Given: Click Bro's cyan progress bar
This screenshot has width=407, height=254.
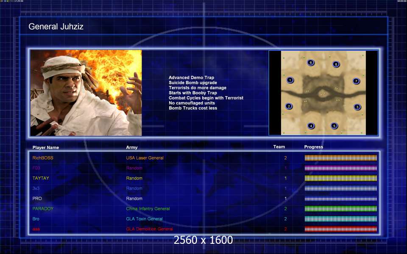Looking at the screenshot, I should 340,219.
